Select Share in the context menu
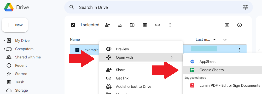 [141, 70]
